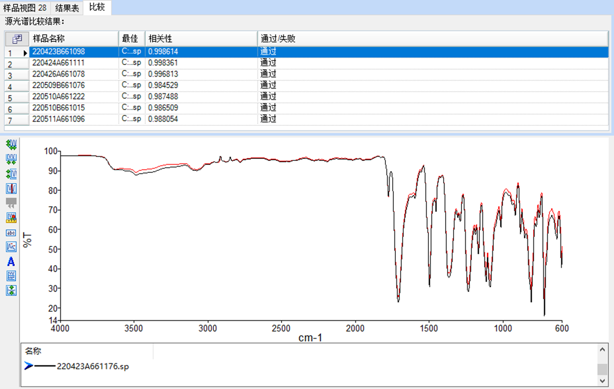Click the peak labeling icon with yellow ruler

11,218
